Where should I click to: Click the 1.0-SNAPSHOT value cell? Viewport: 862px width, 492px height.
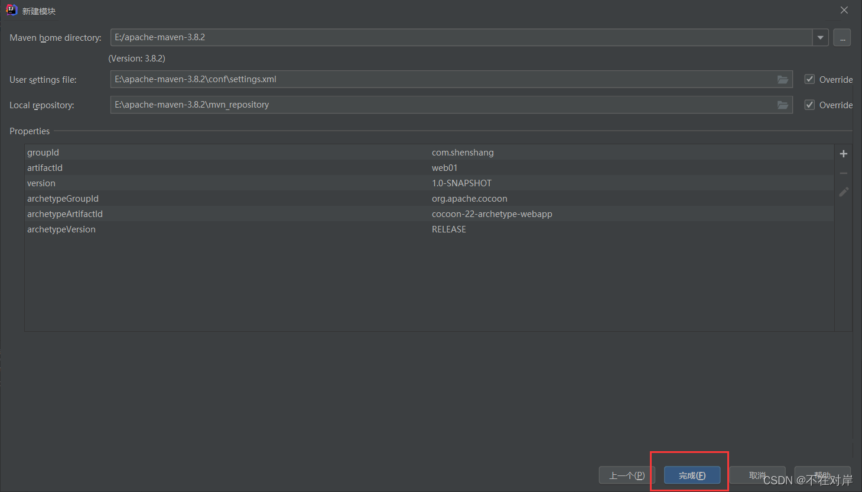(x=461, y=183)
